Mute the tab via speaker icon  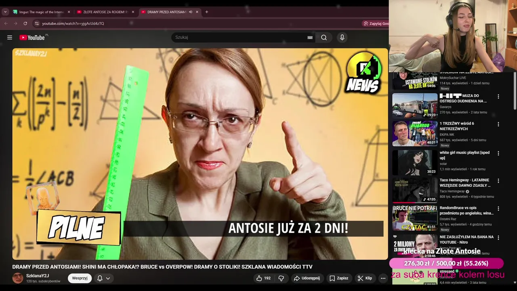click(x=191, y=12)
